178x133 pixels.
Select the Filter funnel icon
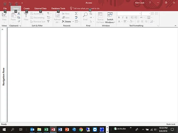tap(26, 15)
